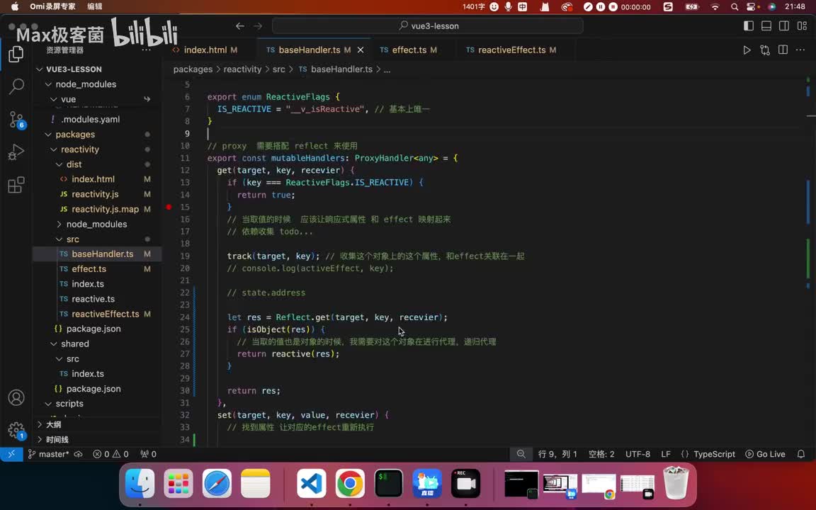Image resolution: width=816 pixels, height=510 pixels.
Task: Change the 空格: 2 indentation setting
Action: tap(601, 454)
